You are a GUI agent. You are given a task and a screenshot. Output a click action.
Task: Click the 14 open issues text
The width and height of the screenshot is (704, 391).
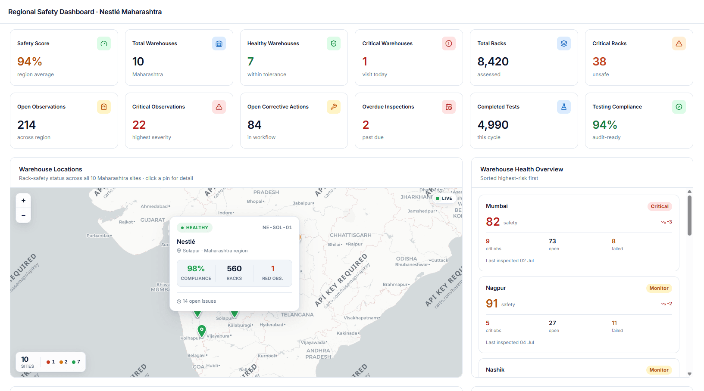[199, 301]
